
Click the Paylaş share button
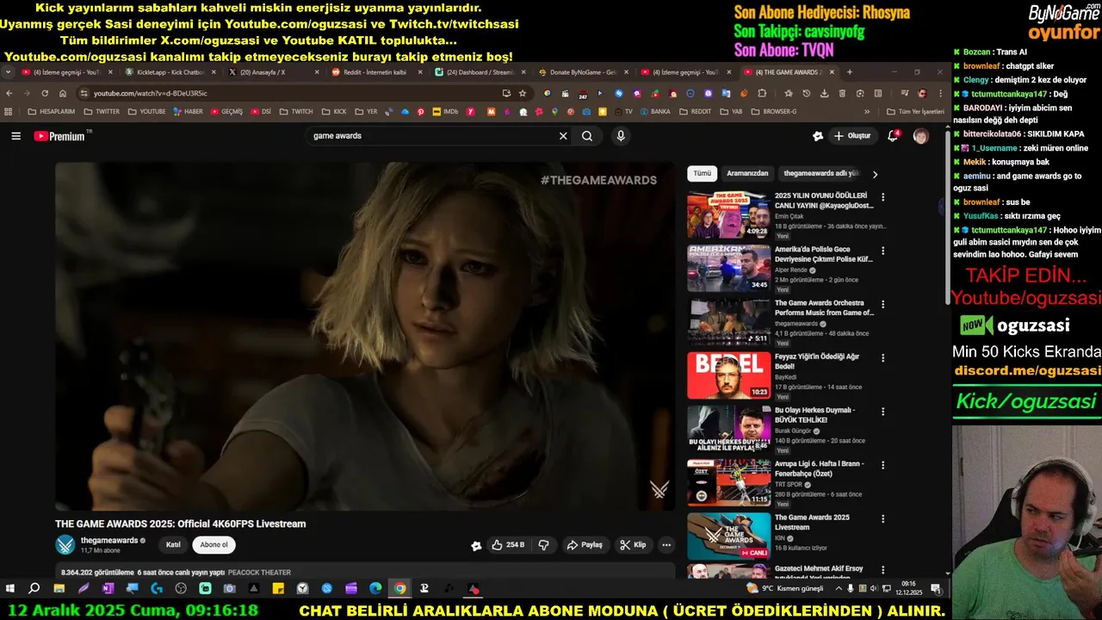pyautogui.click(x=585, y=545)
